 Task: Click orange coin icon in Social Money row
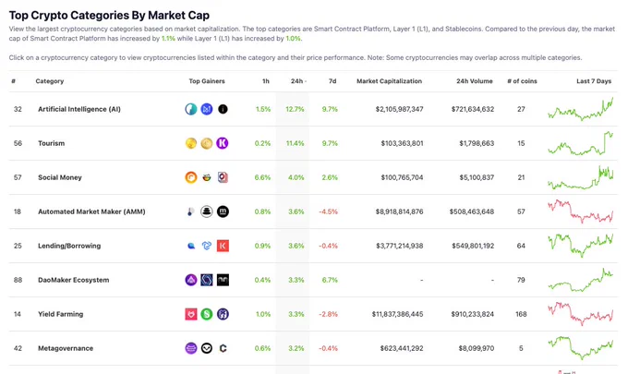pyautogui.click(x=191, y=177)
